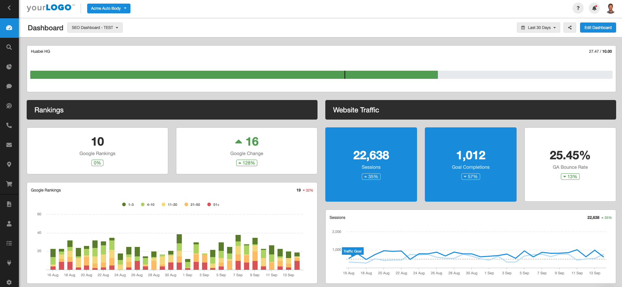Click the Google Rankings chart title
Viewport: 622px width, 287px height.
pyautogui.click(x=46, y=190)
